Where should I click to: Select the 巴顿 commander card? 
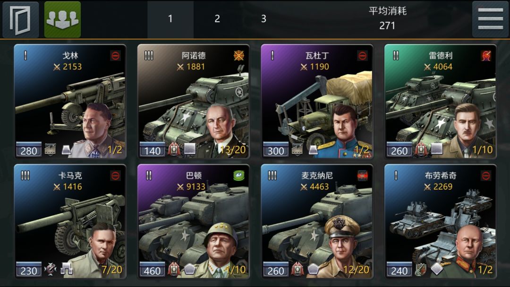[194, 221]
